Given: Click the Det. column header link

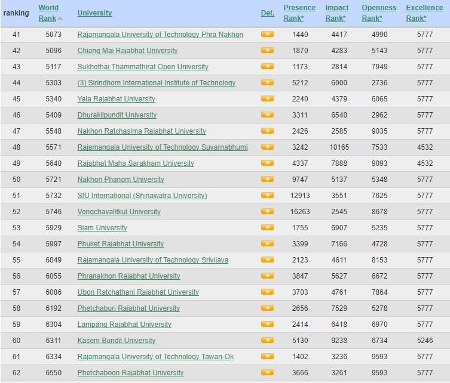Looking at the screenshot, I should 268,13.
